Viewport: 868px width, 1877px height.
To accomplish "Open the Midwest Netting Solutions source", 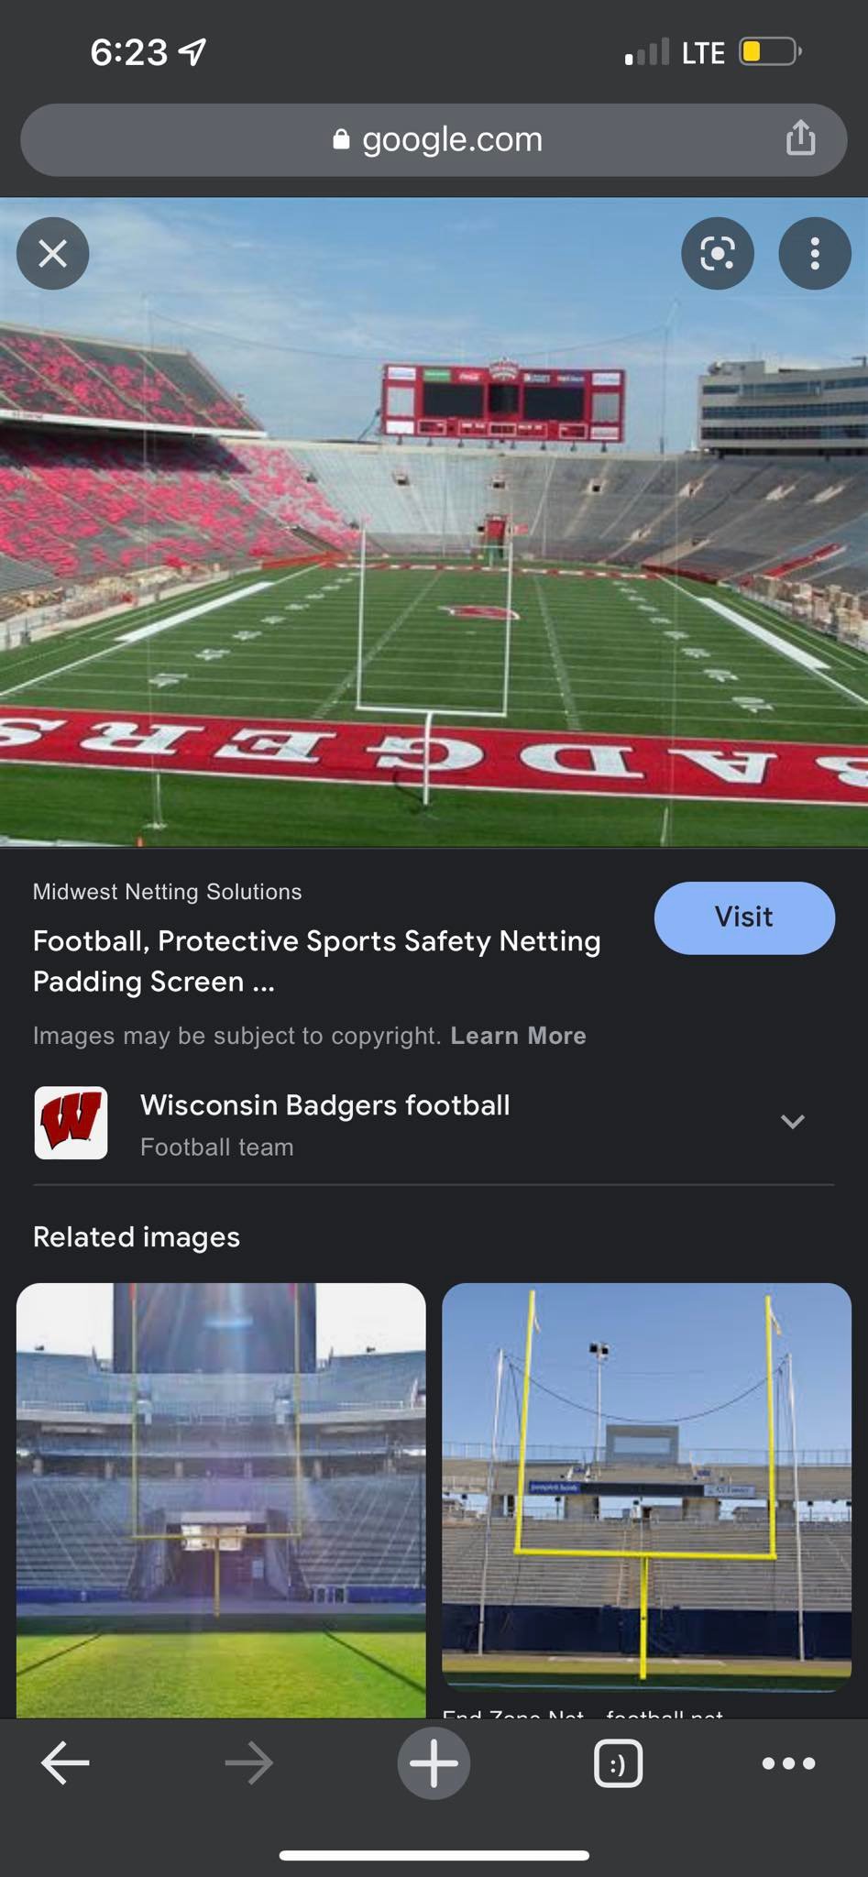I will pos(167,892).
